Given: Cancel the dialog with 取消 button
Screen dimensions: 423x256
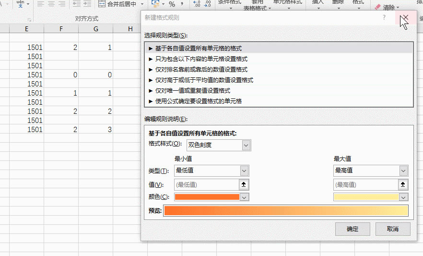Looking at the screenshot, I should point(393,229).
